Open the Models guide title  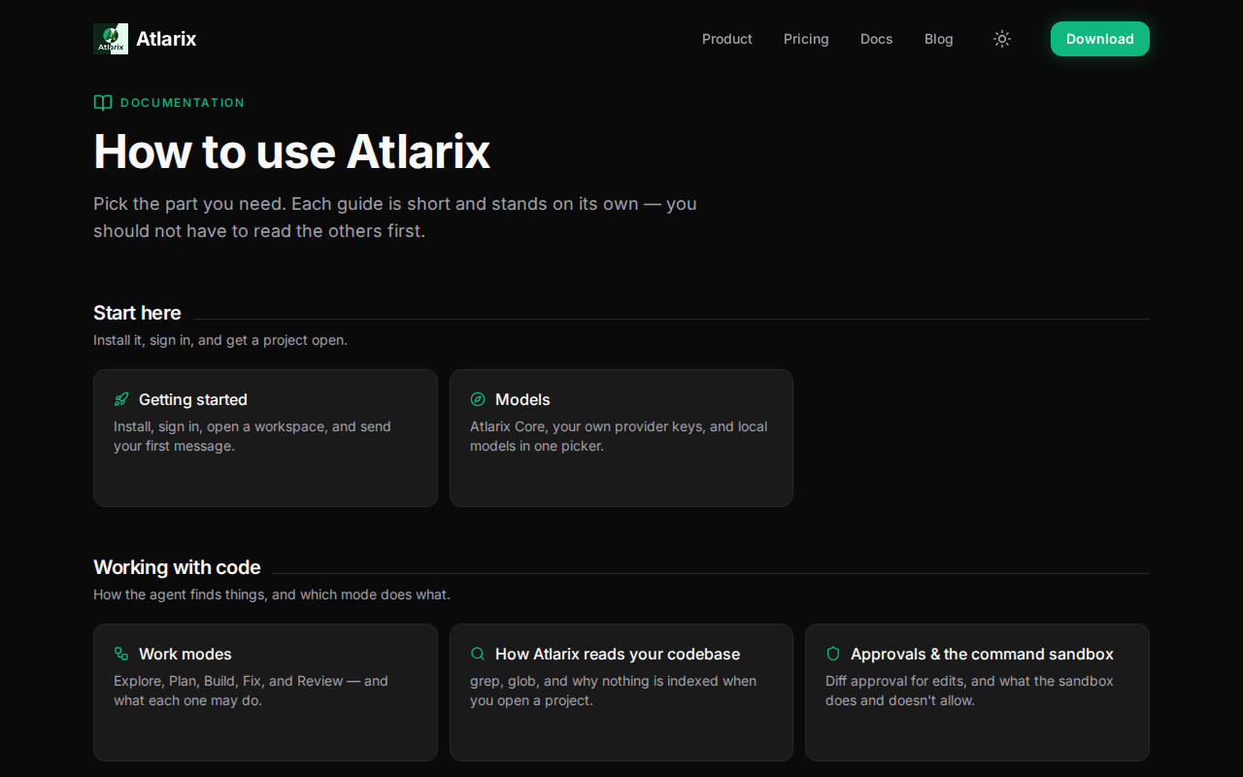[x=522, y=399]
